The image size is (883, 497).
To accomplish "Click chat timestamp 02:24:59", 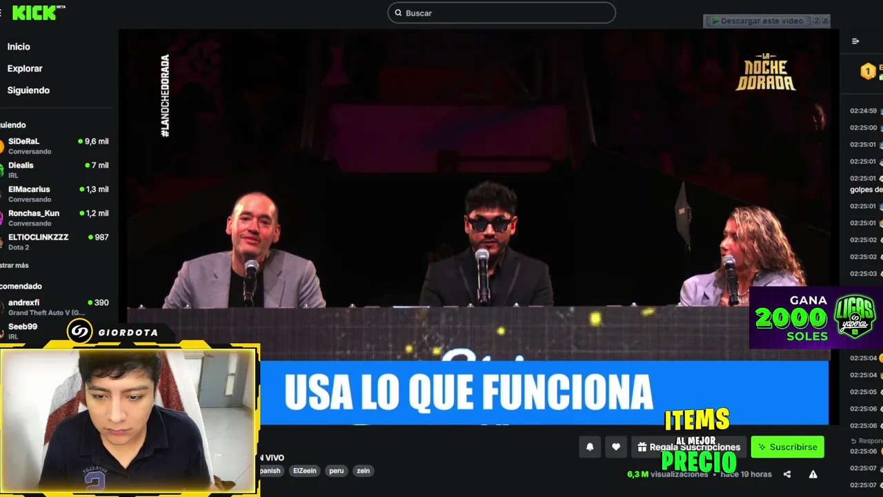I will [x=863, y=110].
